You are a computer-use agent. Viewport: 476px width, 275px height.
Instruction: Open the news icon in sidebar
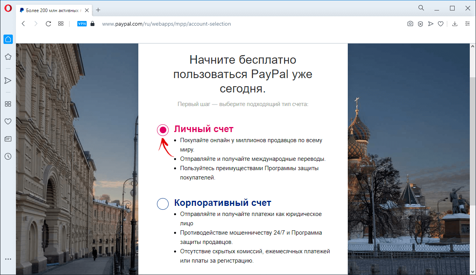point(8,139)
